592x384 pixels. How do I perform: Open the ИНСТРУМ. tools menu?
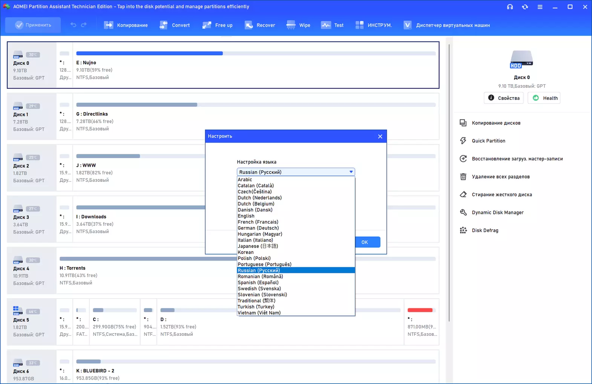point(374,25)
